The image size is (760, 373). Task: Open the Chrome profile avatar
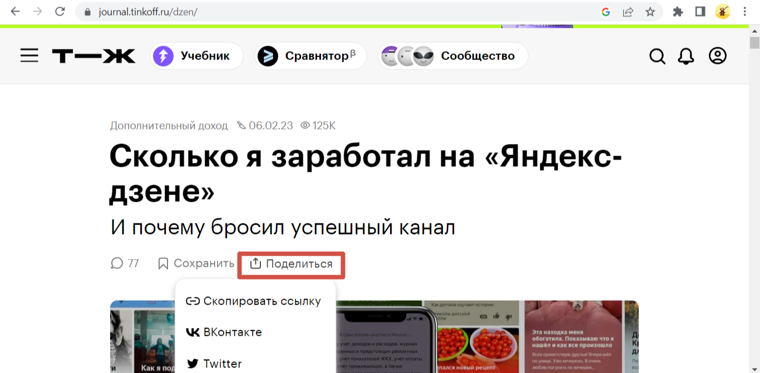pyautogui.click(x=723, y=12)
